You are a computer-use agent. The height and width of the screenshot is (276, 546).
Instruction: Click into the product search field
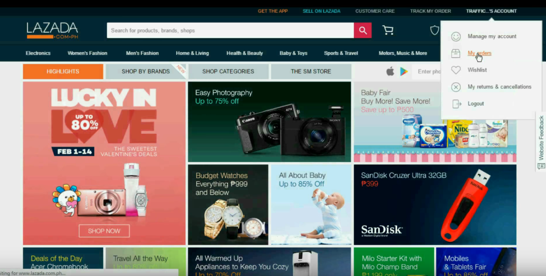coord(231,30)
